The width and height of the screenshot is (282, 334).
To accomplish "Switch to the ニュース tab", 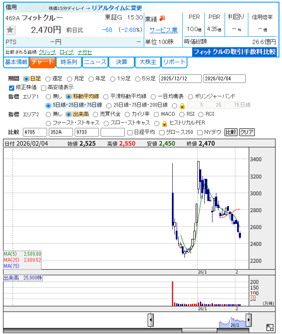I will [x=95, y=62].
